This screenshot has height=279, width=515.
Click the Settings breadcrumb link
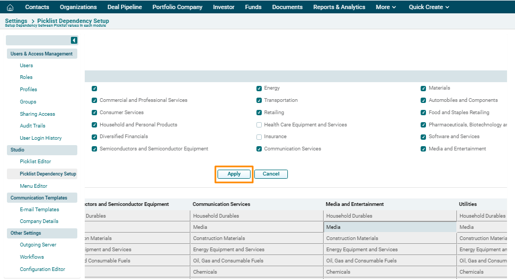point(16,21)
